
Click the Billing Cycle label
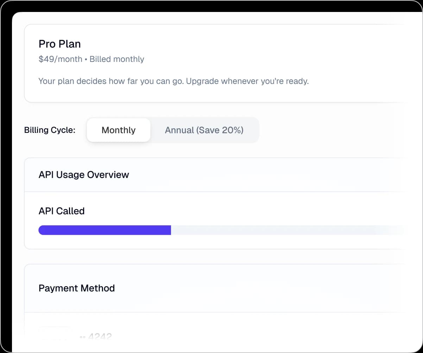pos(50,130)
